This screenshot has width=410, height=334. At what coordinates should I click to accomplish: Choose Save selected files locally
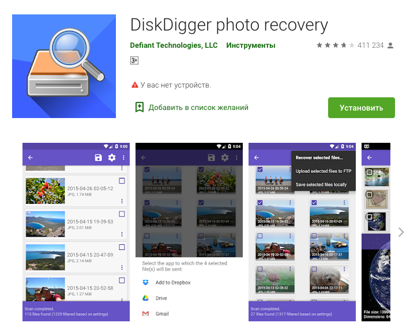[321, 184]
